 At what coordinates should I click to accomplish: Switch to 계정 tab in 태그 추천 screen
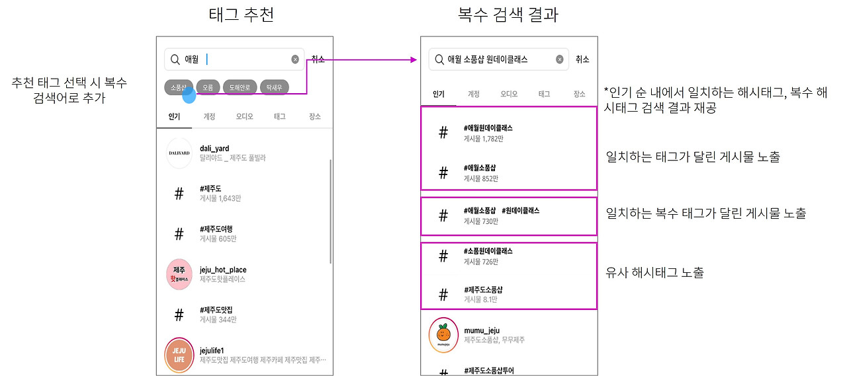[209, 116]
